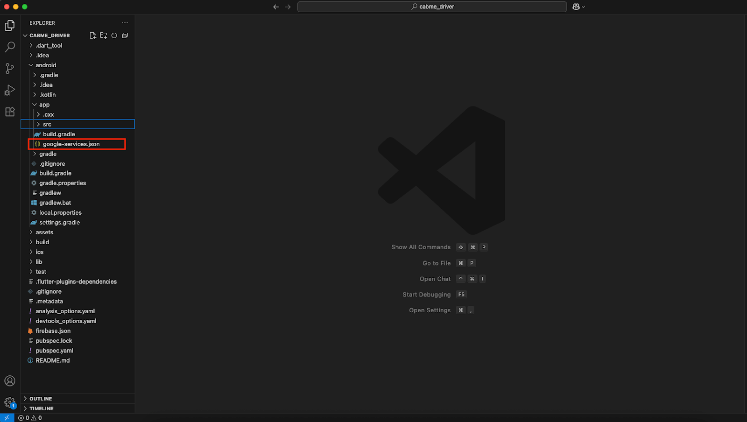Open root-level .gitignore file
This screenshot has width=747, height=422.
click(x=78, y=291)
